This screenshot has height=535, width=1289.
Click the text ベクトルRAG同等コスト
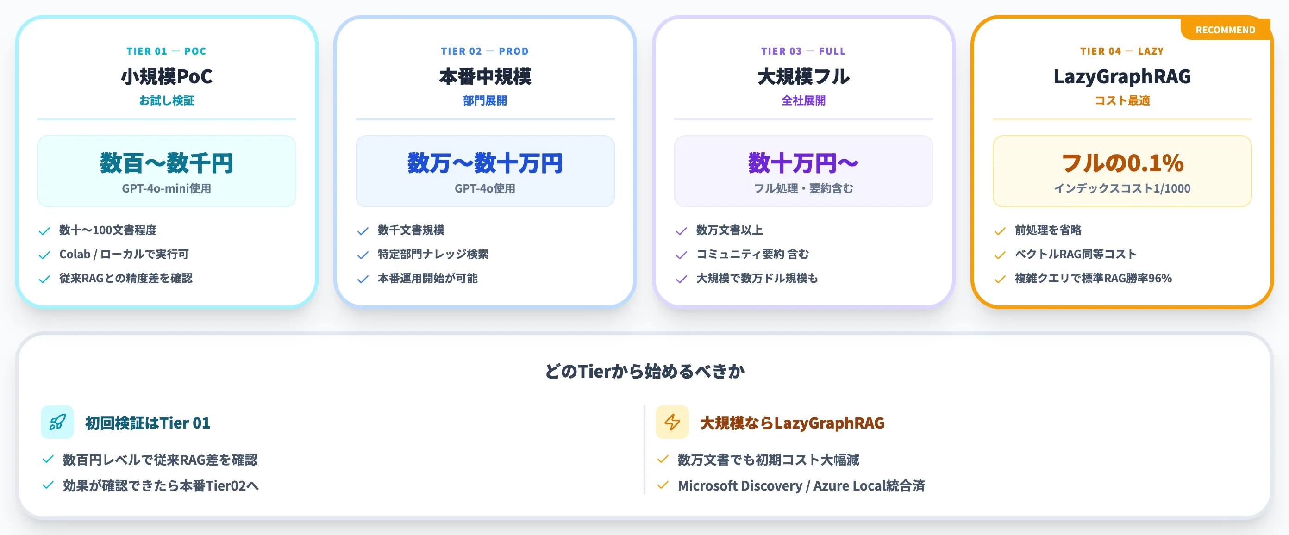tap(1076, 255)
